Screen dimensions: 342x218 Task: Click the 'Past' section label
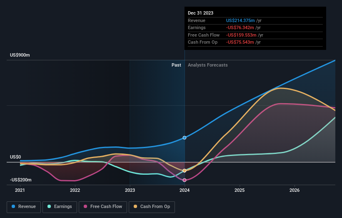pos(176,65)
